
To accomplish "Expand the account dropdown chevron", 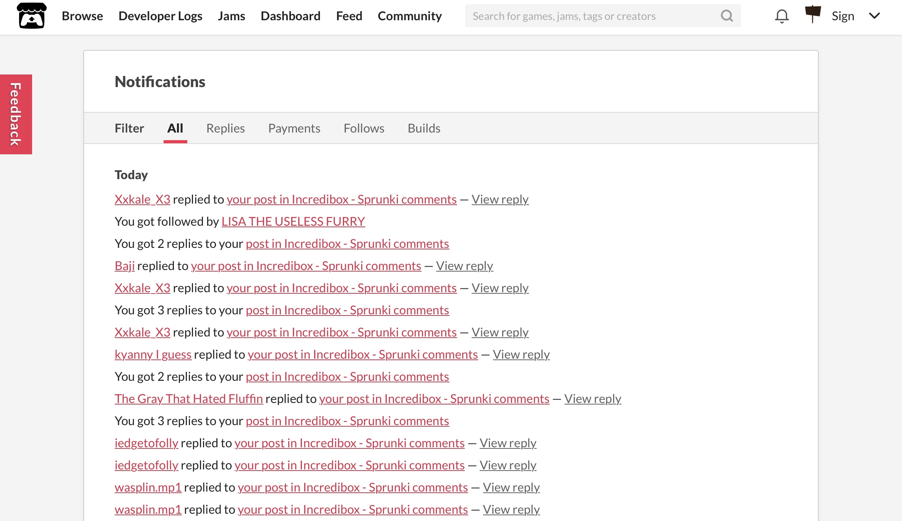I will click(x=874, y=16).
